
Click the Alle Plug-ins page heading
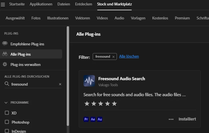click(88, 34)
